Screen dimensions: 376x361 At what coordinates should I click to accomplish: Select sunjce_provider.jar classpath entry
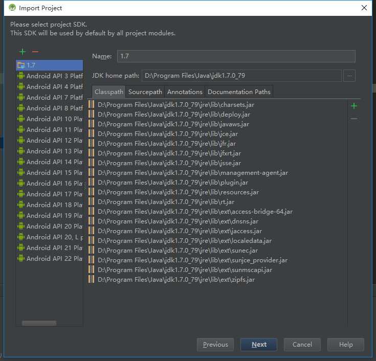coord(192,260)
